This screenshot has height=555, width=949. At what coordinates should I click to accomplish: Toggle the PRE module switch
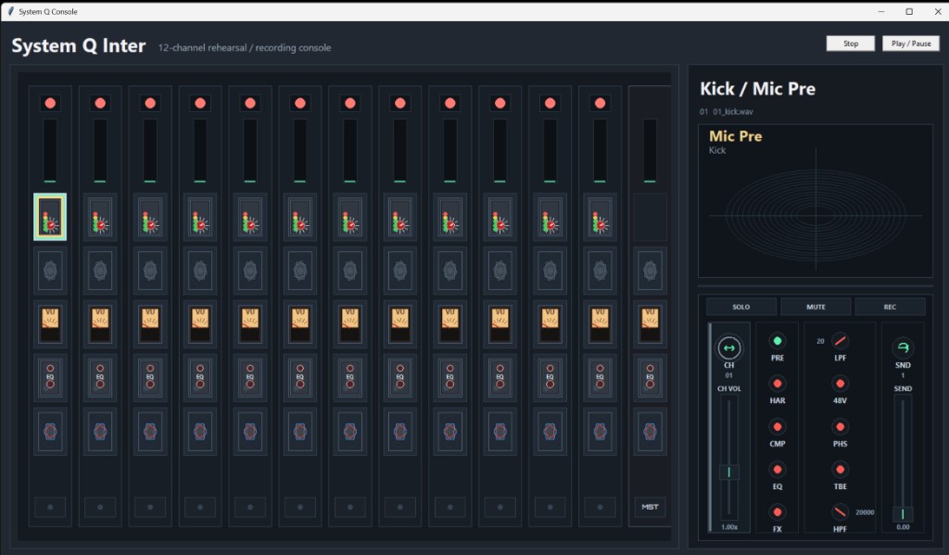(778, 341)
